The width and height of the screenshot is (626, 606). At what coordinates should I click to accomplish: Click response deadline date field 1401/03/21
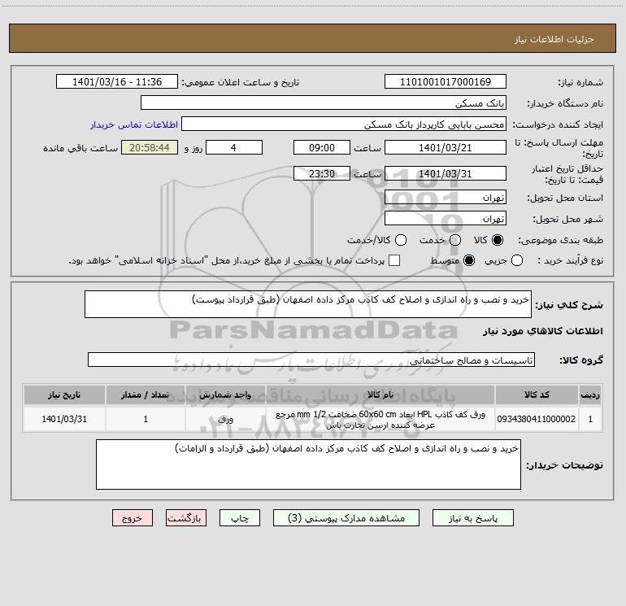click(446, 148)
